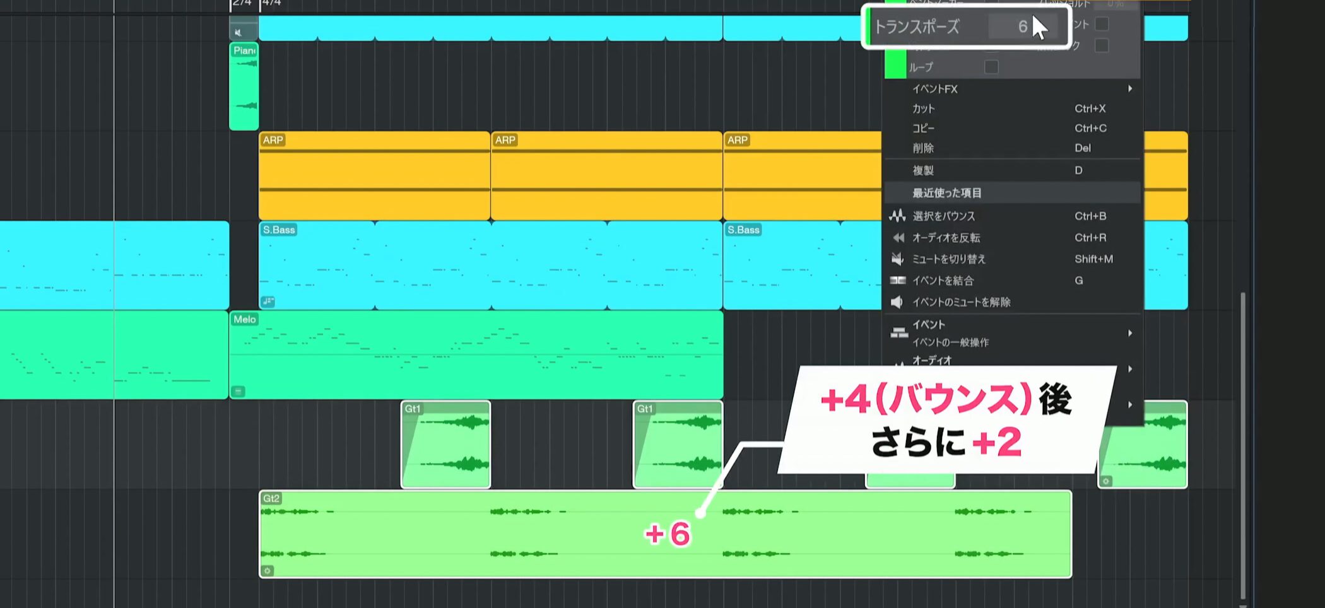1325x608 pixels.
Task: Expand the オーディオ submenu arrow
Action: pos(1129,368)
